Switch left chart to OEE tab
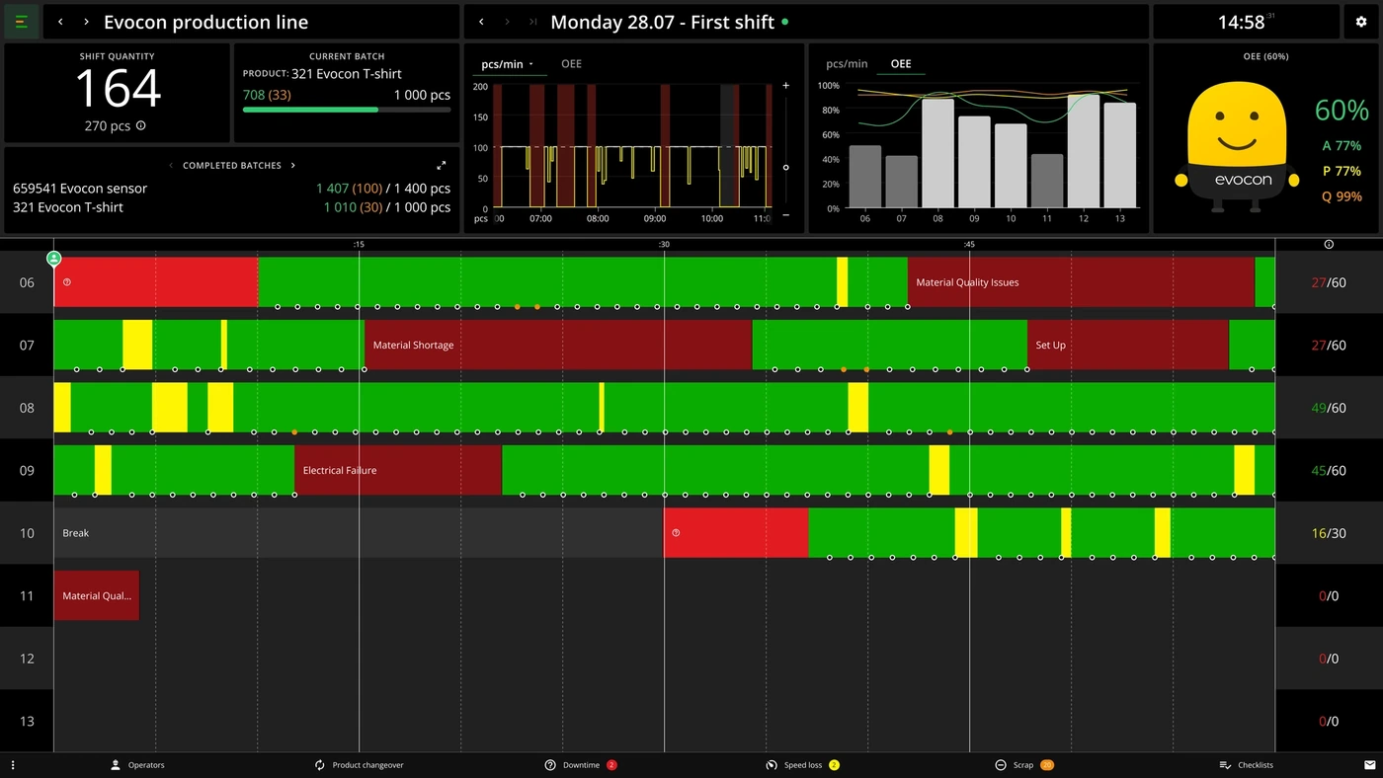The image size is (1383, 778). tap(571, 64)
